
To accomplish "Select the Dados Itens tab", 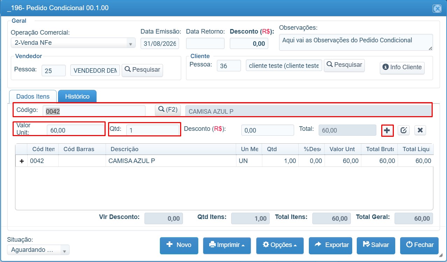I will tap(33, 97).
